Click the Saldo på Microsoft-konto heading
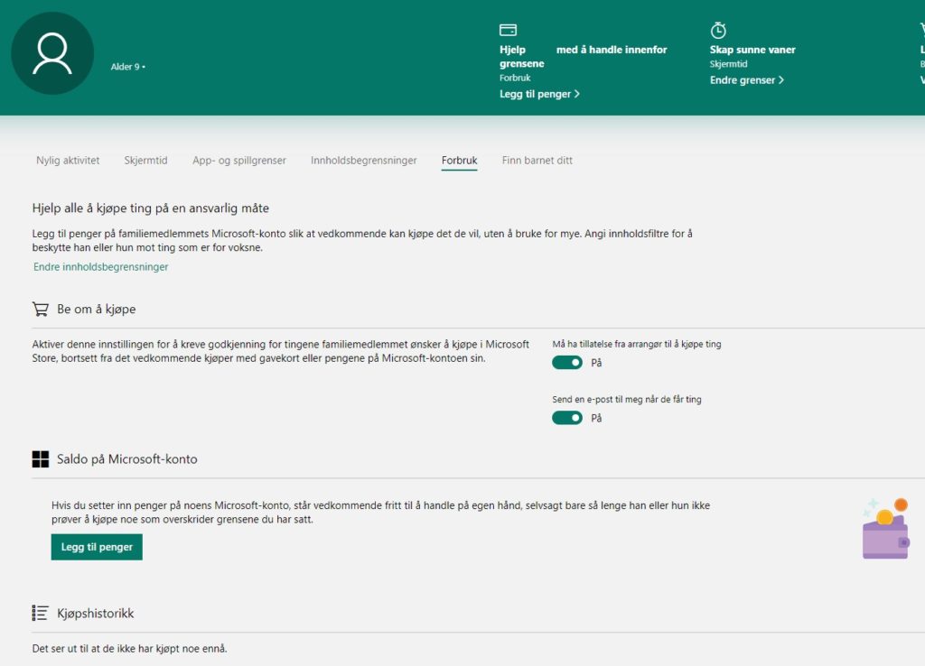The width and height of the screenshot is (925, 666). [x=126, y=459]
